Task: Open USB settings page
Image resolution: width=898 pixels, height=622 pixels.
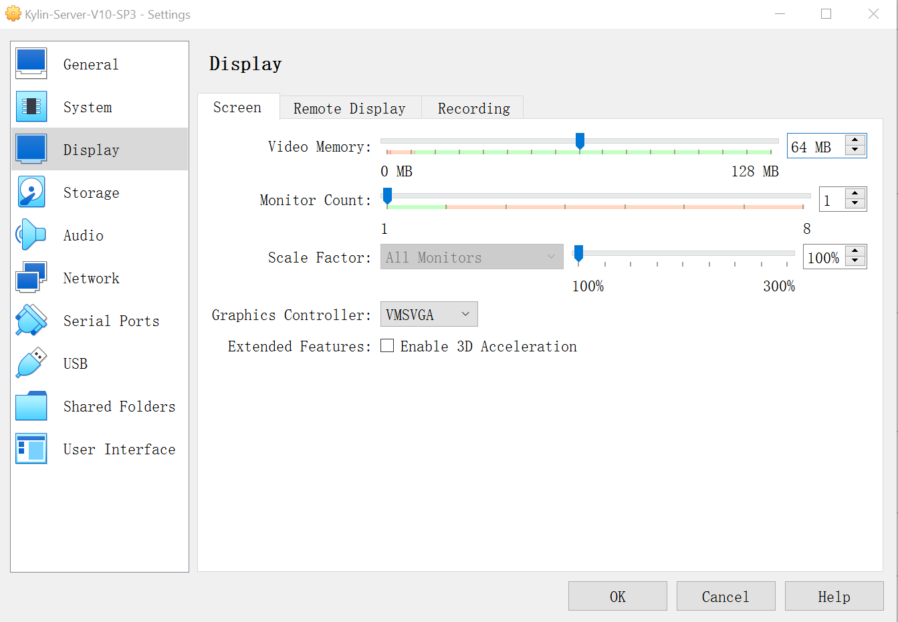Action: coord(100,363)
